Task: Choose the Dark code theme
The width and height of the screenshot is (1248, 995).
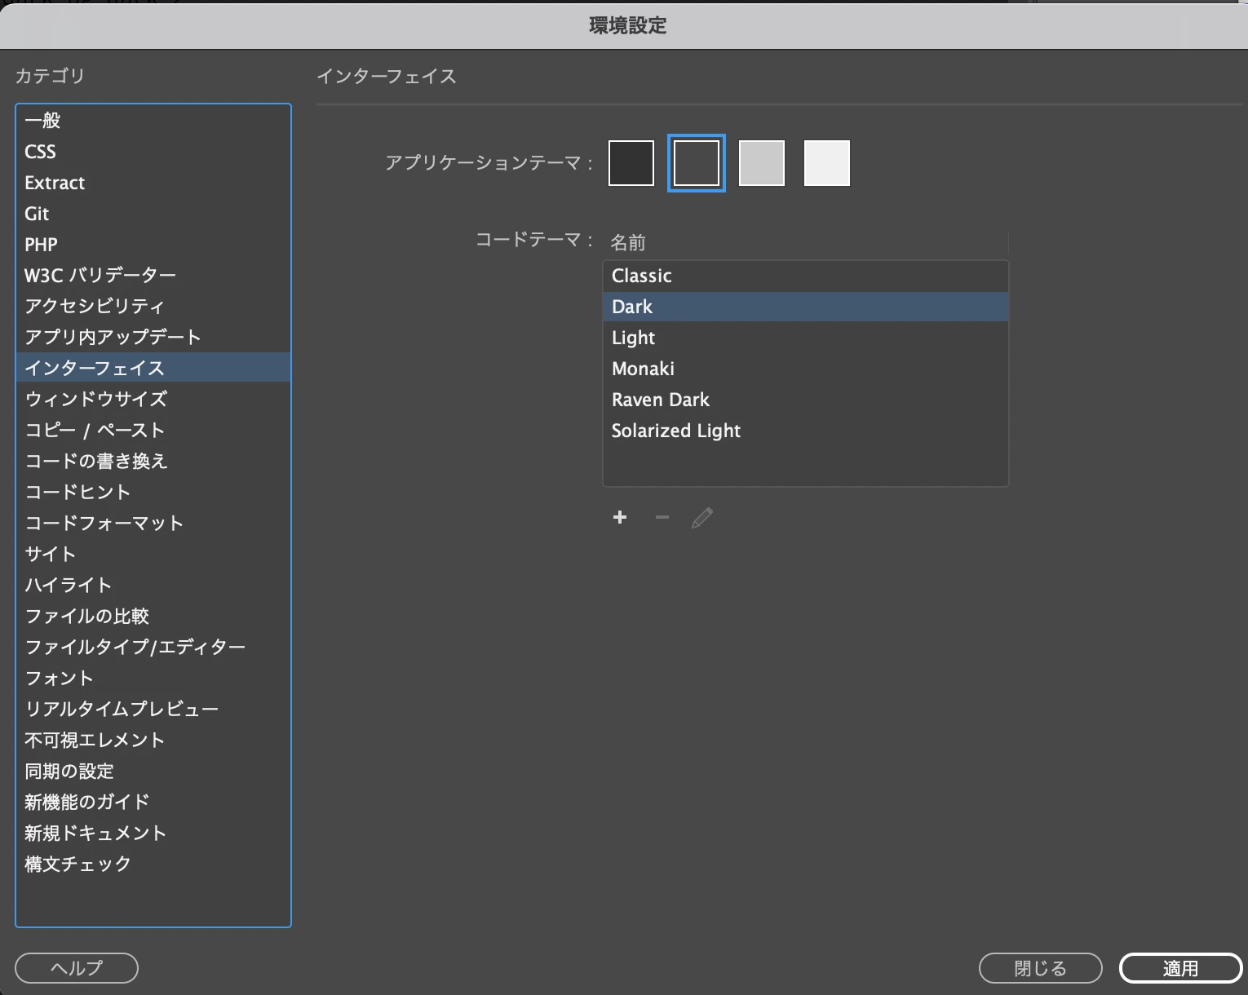Action: 806,307
